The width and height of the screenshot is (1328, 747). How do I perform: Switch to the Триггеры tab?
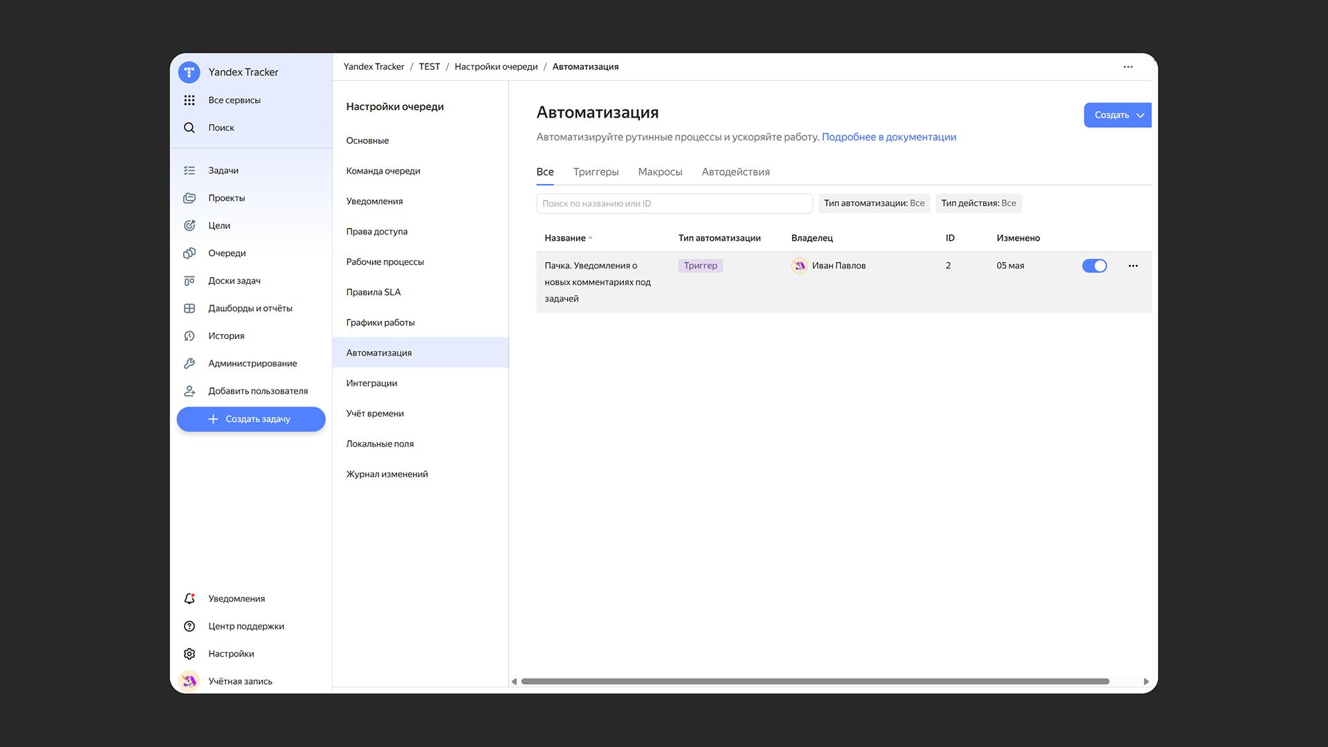[x=596, y=172]
